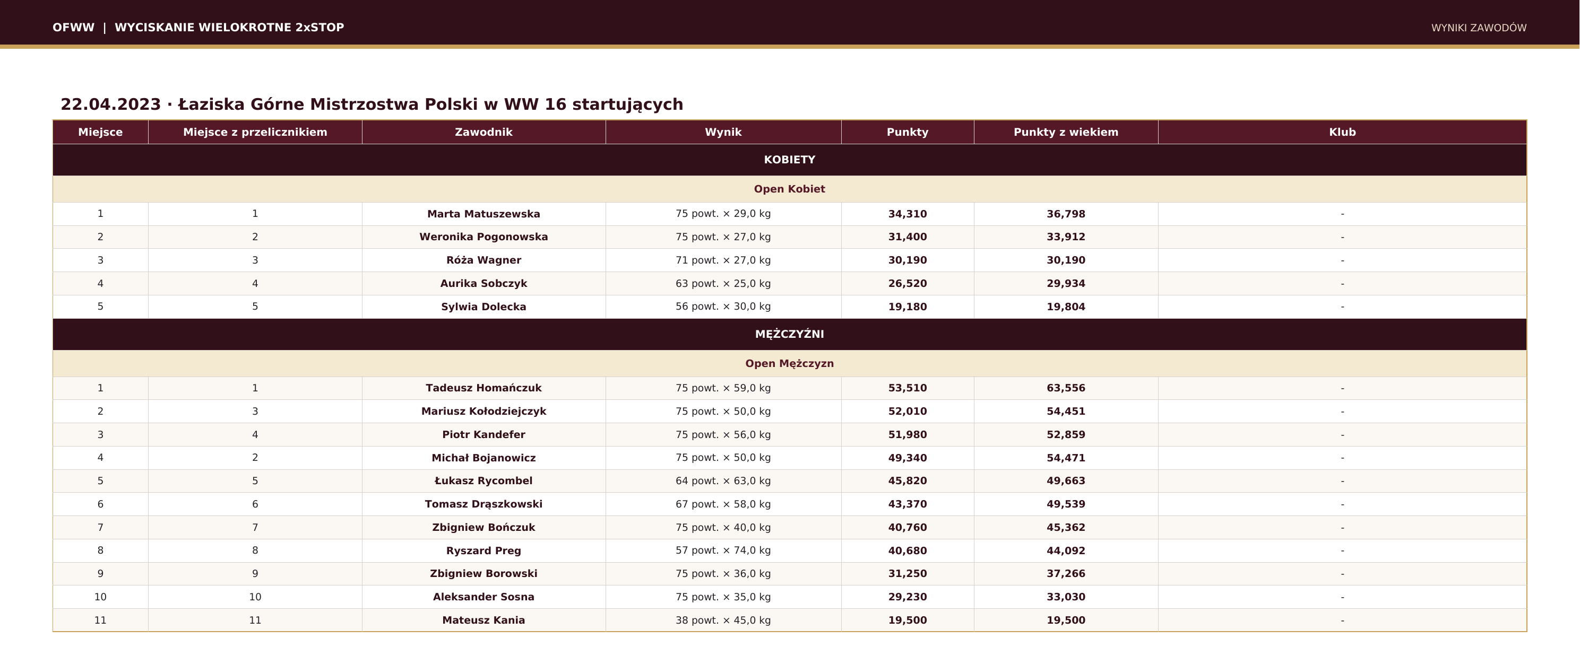Click competitor Zbigniew Borowski

pyautogui.click(x=484, y=573)
